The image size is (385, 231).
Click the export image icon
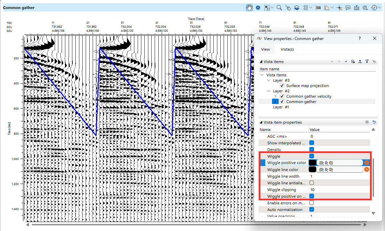[357, 8]
